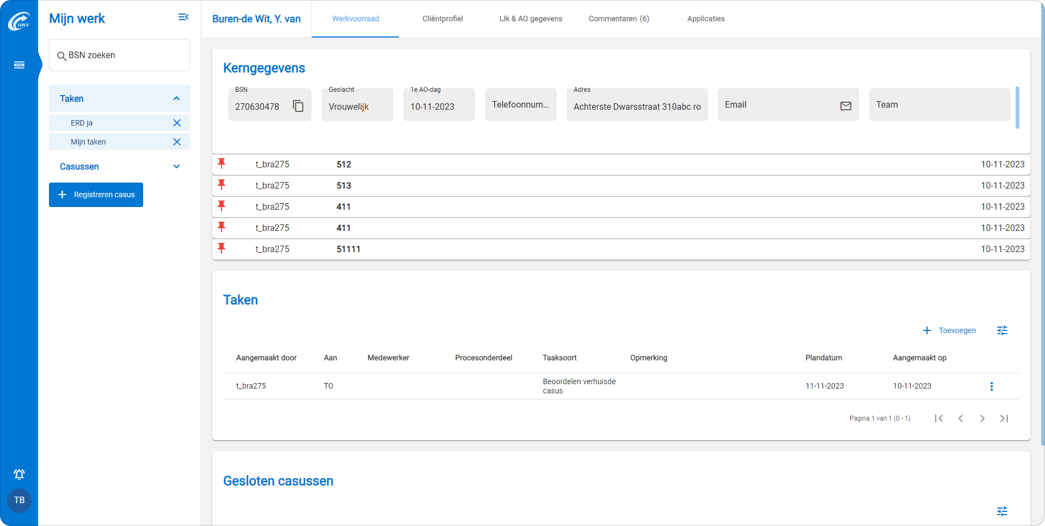The width and height of the screenshot is (1045, 526).
Task: Collapse the Taken section chevron
Action: click(x=176, y=98)
